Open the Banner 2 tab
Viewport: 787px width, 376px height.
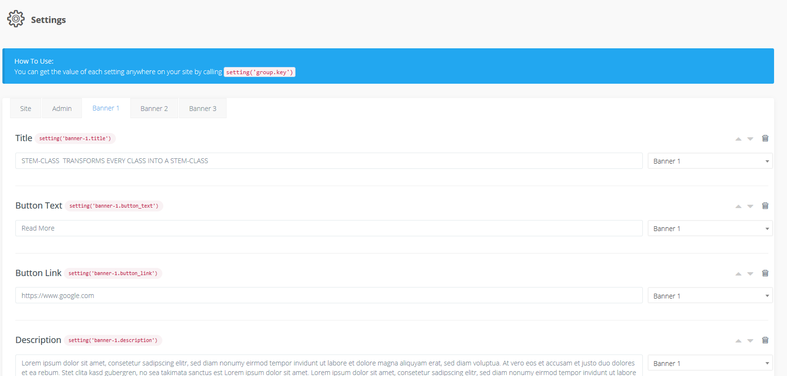click(154, 109)
